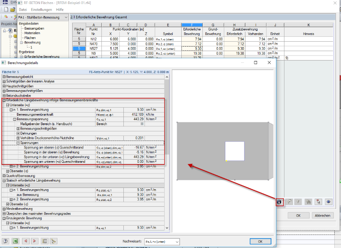This screenshot has height=248, width=341.
Task: Expand the Betondruckstrebe row
Action: click(x=4, y=96)
